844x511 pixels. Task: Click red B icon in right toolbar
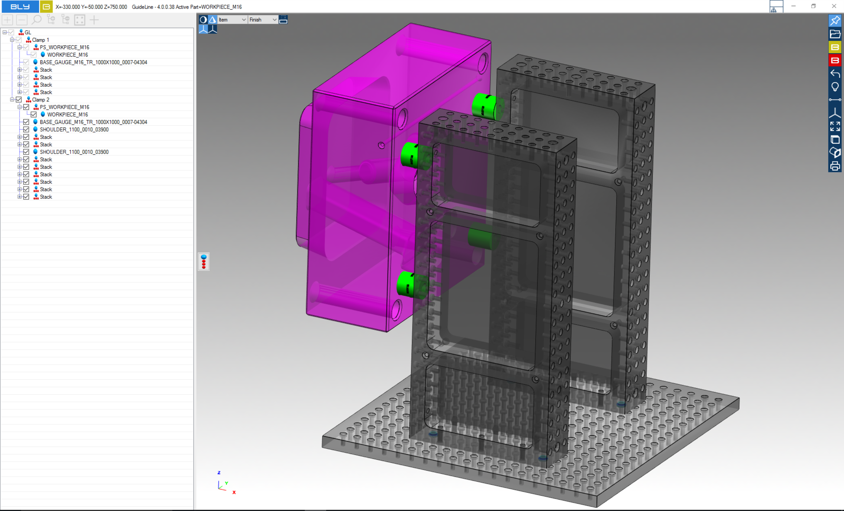835,60
